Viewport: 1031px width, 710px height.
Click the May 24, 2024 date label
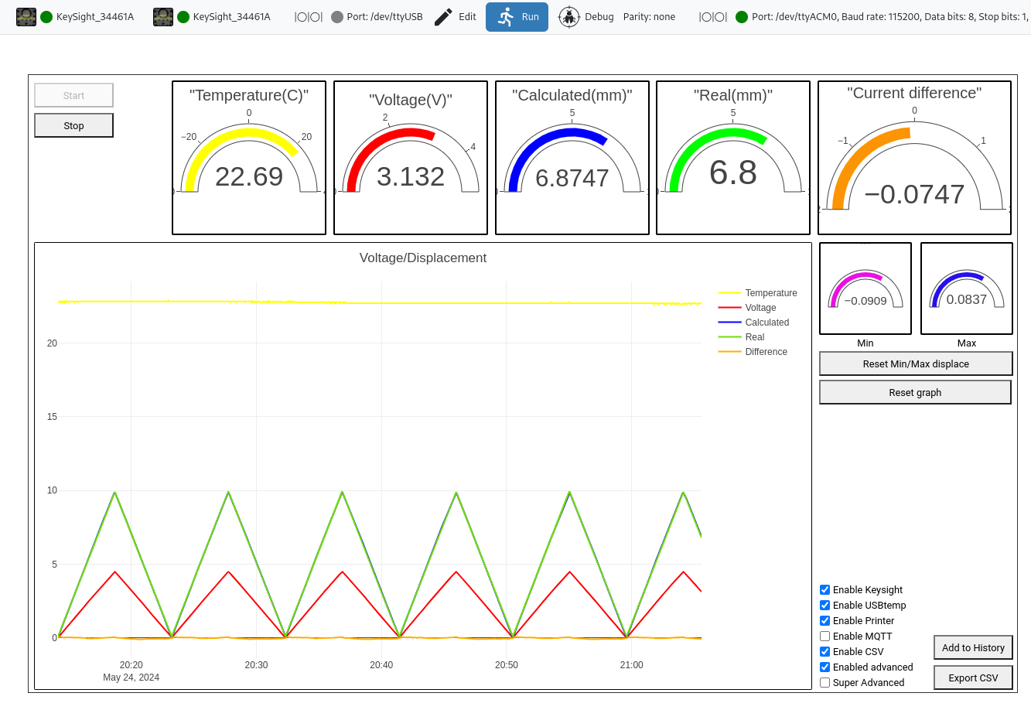(131, 678)
